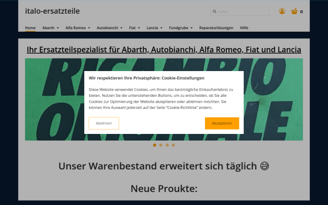Click the Cookie-Einstellungen dialog heading
Screen dimensions: 328x205
pos(147,78)
